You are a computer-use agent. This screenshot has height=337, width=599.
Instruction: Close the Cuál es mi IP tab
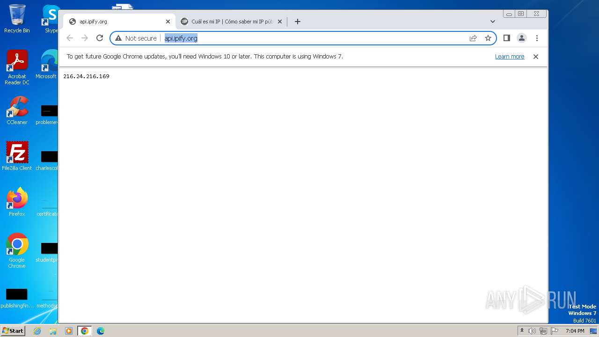280,22
